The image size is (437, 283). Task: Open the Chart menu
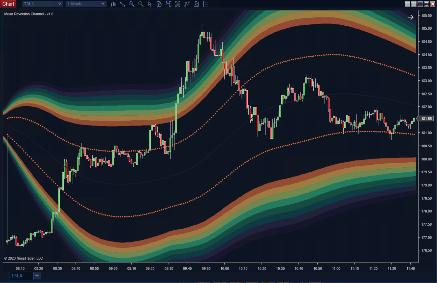coord(8,4)
